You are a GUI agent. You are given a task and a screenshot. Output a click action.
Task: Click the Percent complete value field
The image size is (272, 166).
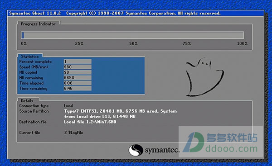(78, 62)
